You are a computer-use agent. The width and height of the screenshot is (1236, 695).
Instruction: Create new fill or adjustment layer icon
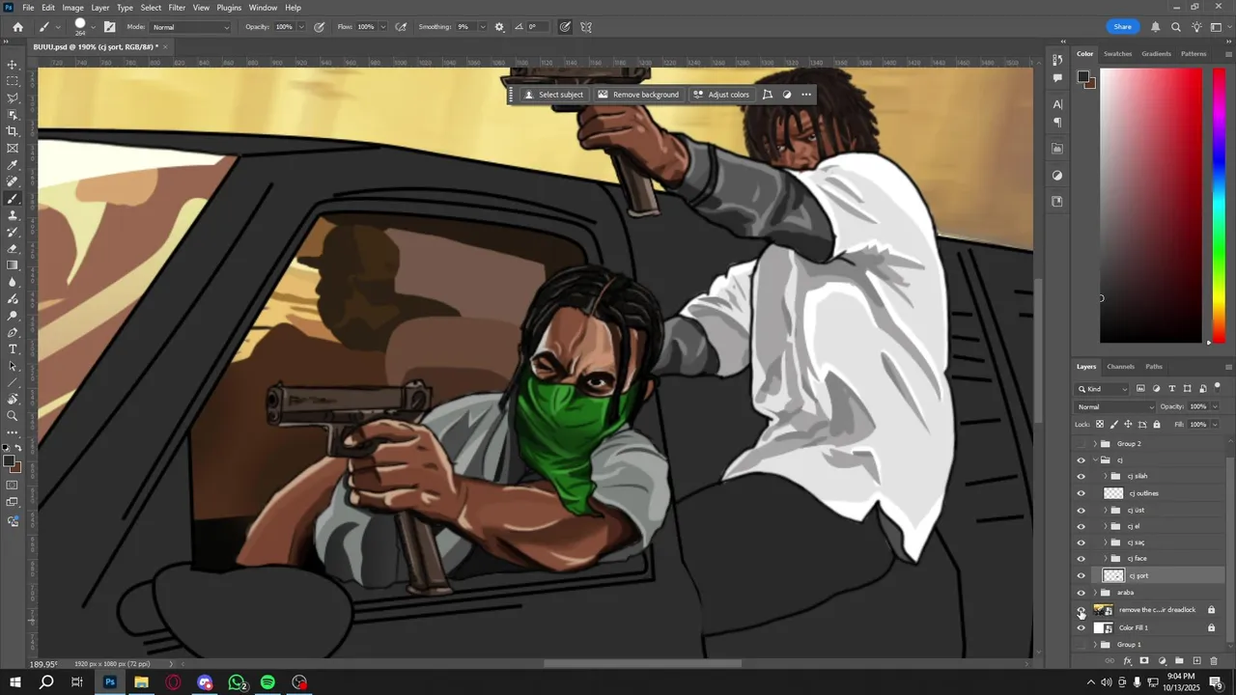point(1162,661)
